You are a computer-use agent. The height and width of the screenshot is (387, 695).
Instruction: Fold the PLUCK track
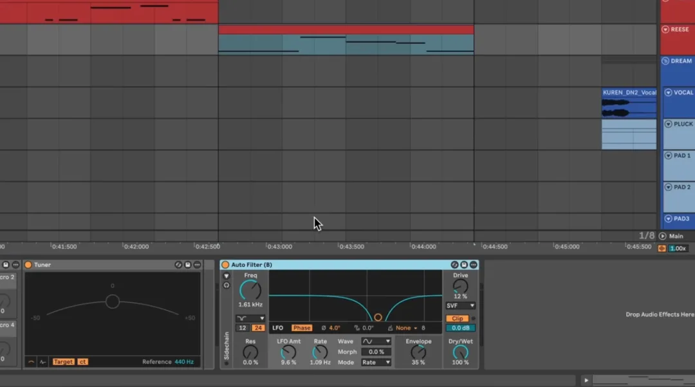pos(668,124)
